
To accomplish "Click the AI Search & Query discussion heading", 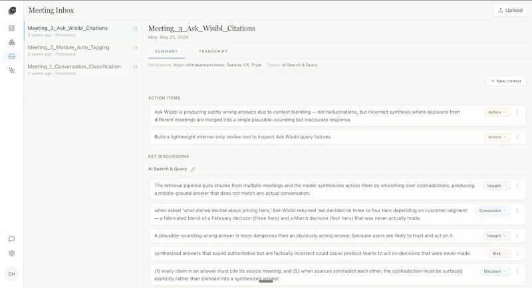I will click(x=168, y=169).
